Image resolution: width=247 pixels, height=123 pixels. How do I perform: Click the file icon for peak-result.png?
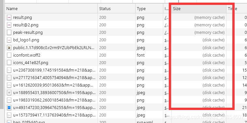(9, 33)
